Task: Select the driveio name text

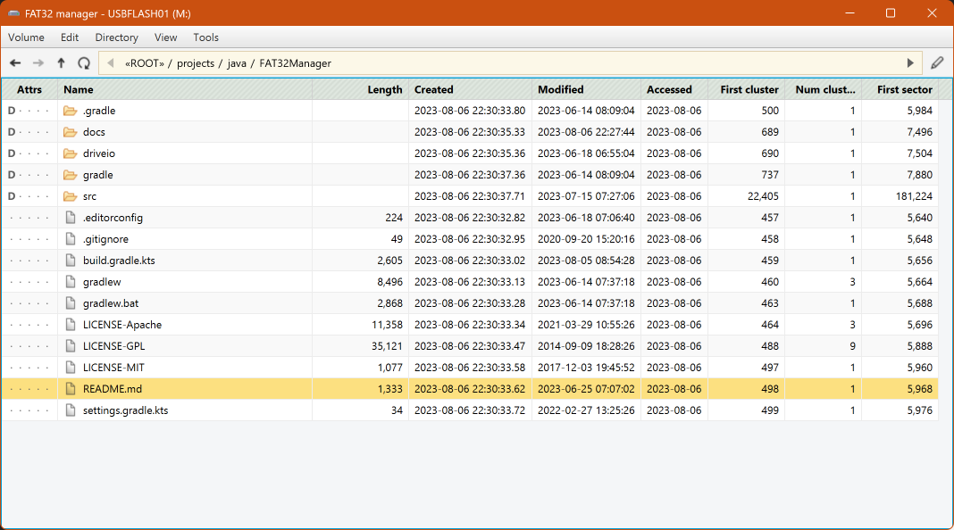Action: [x=98, y=153]
